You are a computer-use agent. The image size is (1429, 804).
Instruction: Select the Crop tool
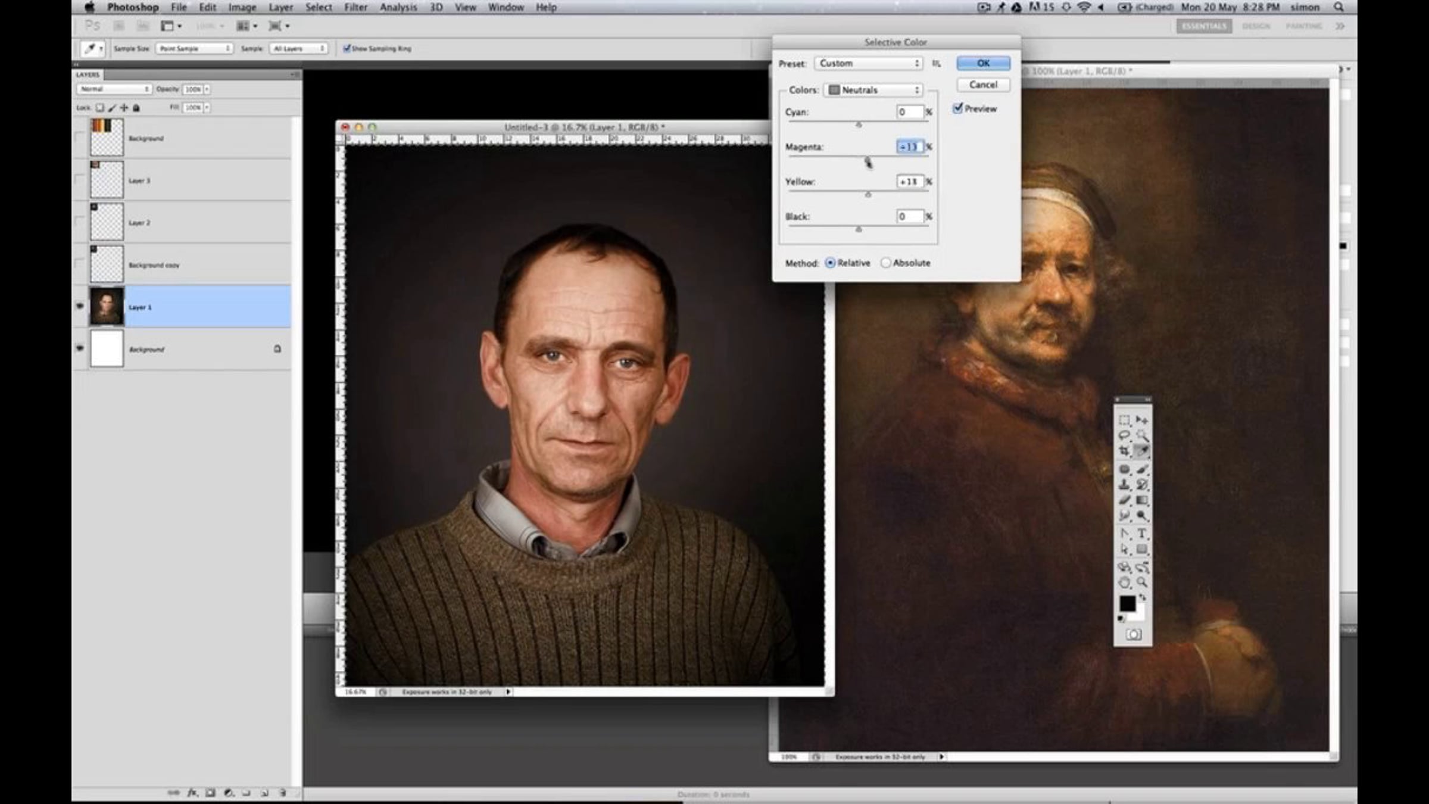point(1124,451)
